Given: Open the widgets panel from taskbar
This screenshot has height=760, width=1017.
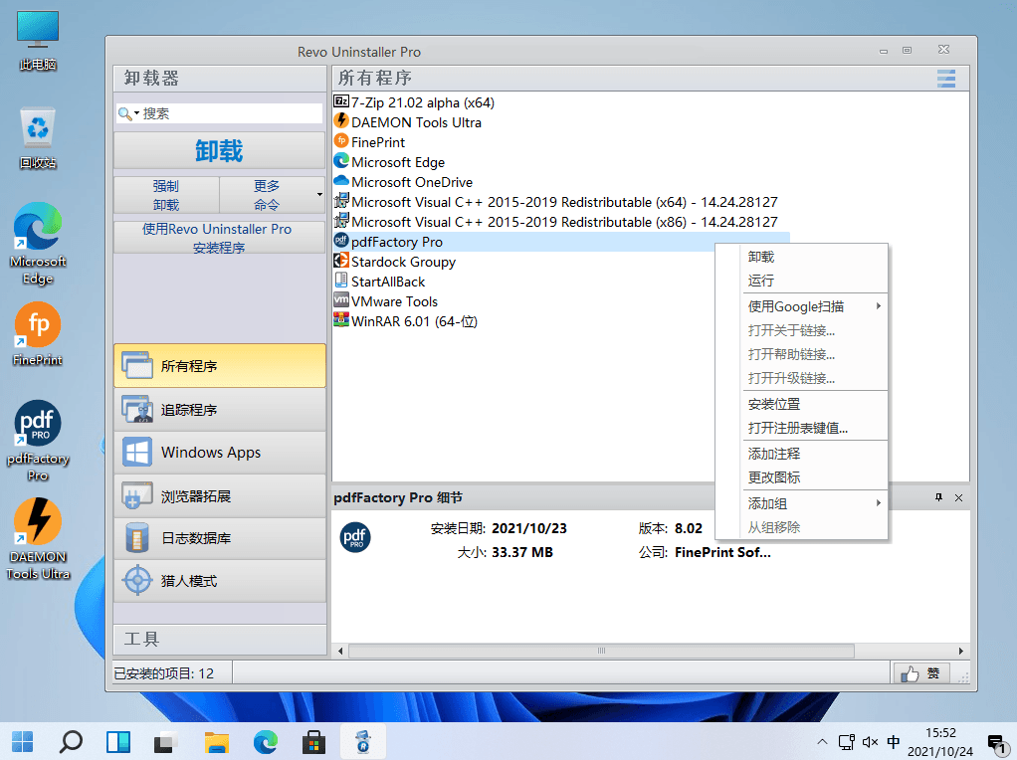Looking at the screenshot, I should pyautogui.click(x=118, y=741).
